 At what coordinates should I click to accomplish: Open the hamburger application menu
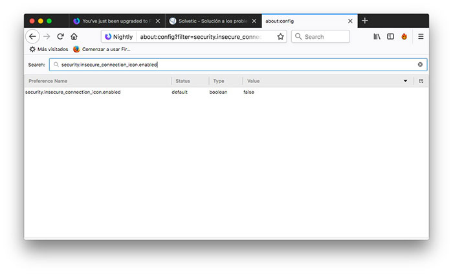[421, 36]
